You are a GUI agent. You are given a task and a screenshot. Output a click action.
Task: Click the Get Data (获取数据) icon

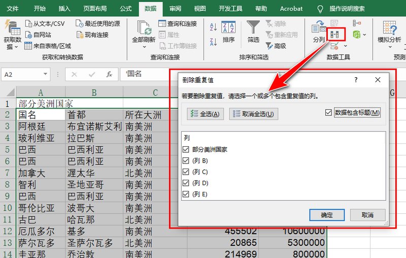(x=12, y=27)
